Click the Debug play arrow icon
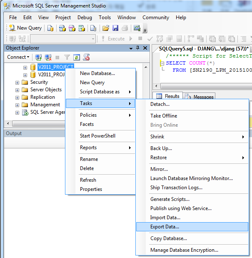The height and width of the screenshot is (258, 252). 131,39
